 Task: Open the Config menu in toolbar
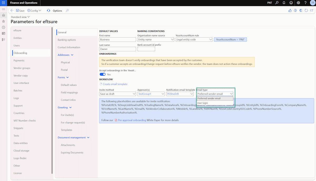[34, 11]
